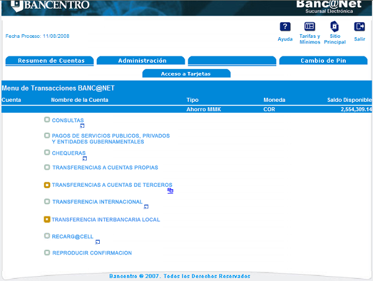Log out using the Salir icon
The height and width of the screenshot is (281, 373).
click(359, 27)
